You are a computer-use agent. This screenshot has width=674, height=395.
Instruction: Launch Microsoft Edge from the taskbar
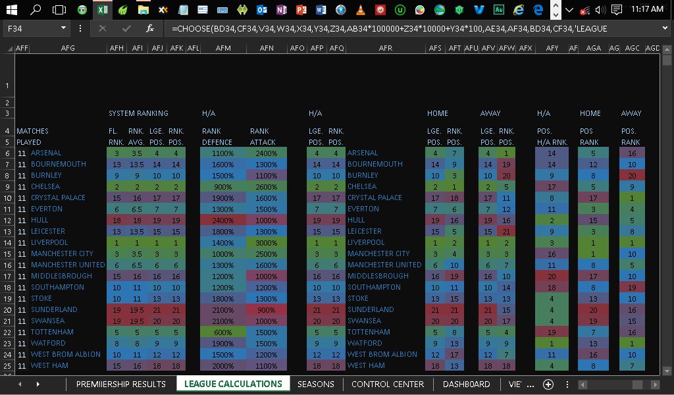click(x=538, y=9)
